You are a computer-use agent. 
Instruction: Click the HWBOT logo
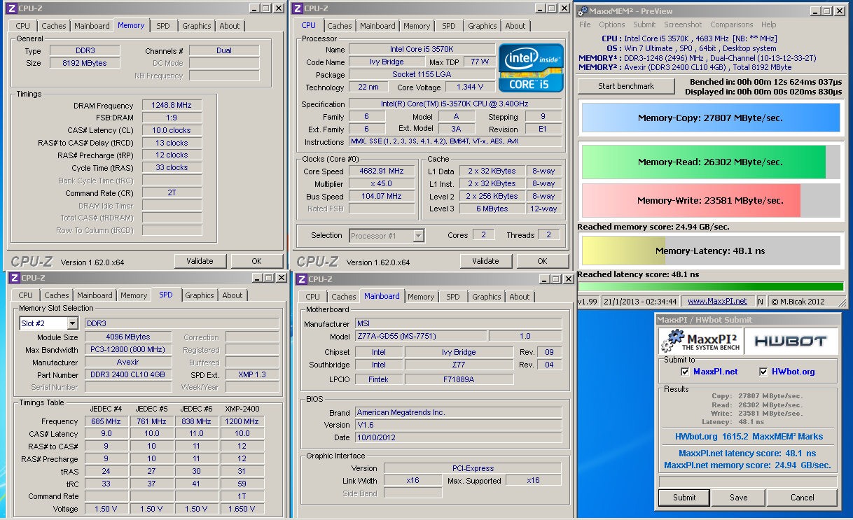(790, 341)
